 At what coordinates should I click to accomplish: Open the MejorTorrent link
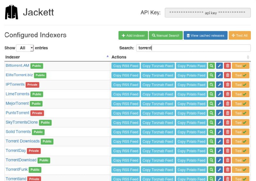[x=17, y=103]
